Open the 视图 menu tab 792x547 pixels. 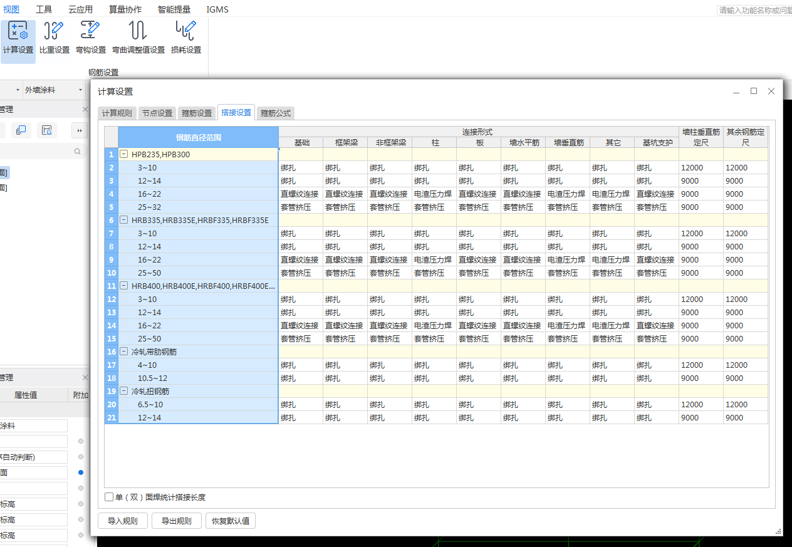(11, 9)
